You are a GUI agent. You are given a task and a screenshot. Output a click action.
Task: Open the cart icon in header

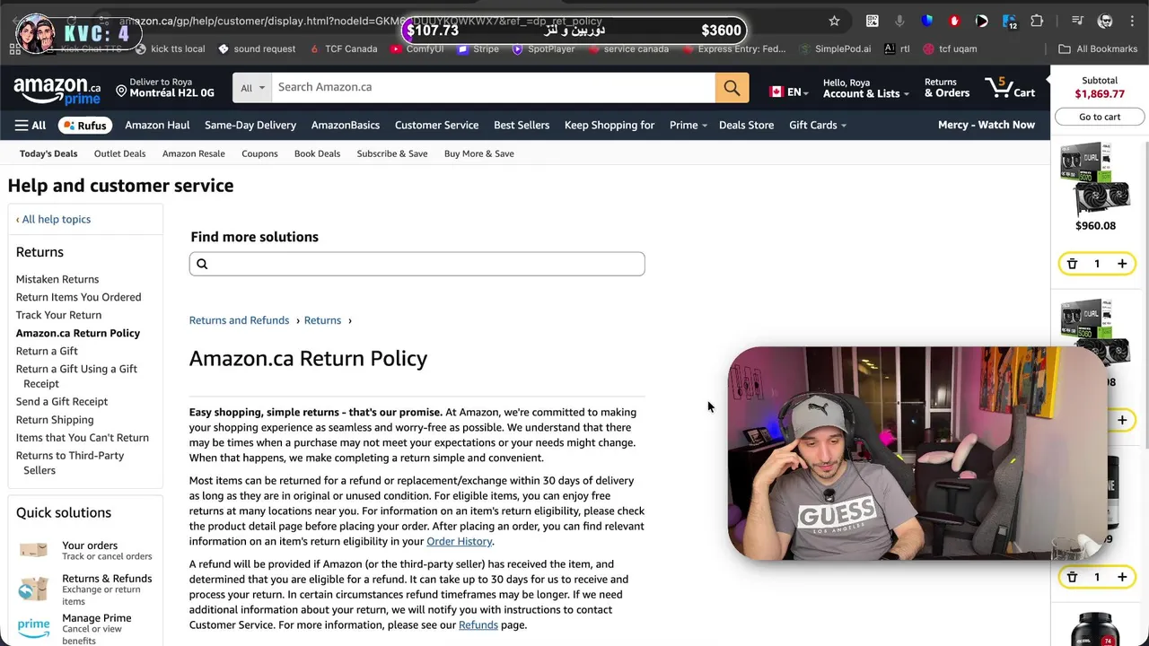click(1010, 88)
